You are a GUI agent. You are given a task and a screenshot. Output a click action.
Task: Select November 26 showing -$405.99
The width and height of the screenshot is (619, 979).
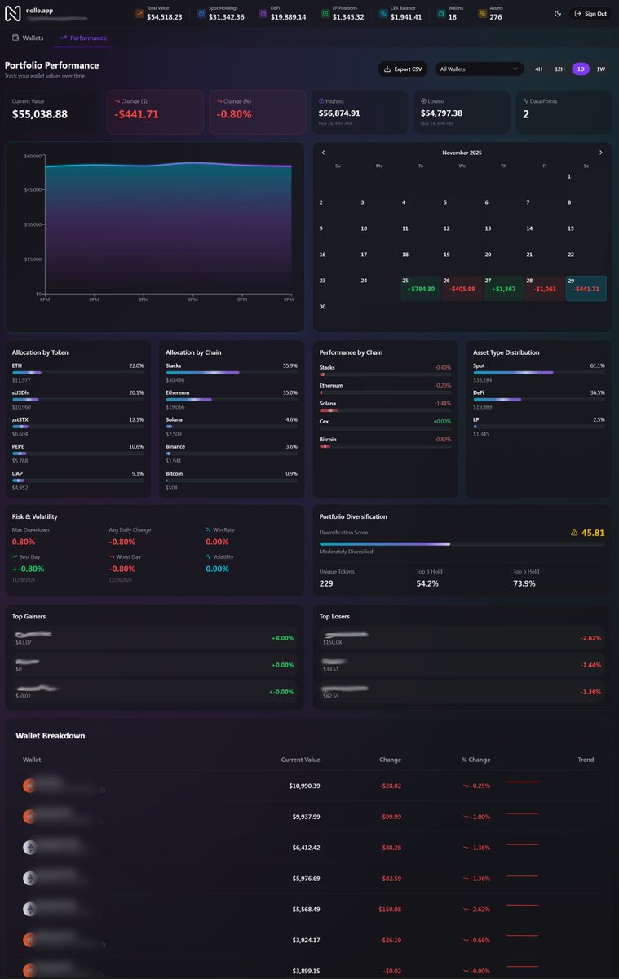pos(462,288)
